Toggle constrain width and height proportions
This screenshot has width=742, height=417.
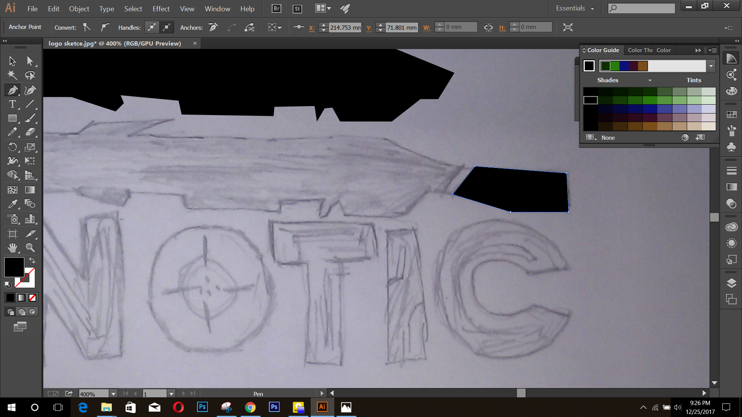pos(488,27)
